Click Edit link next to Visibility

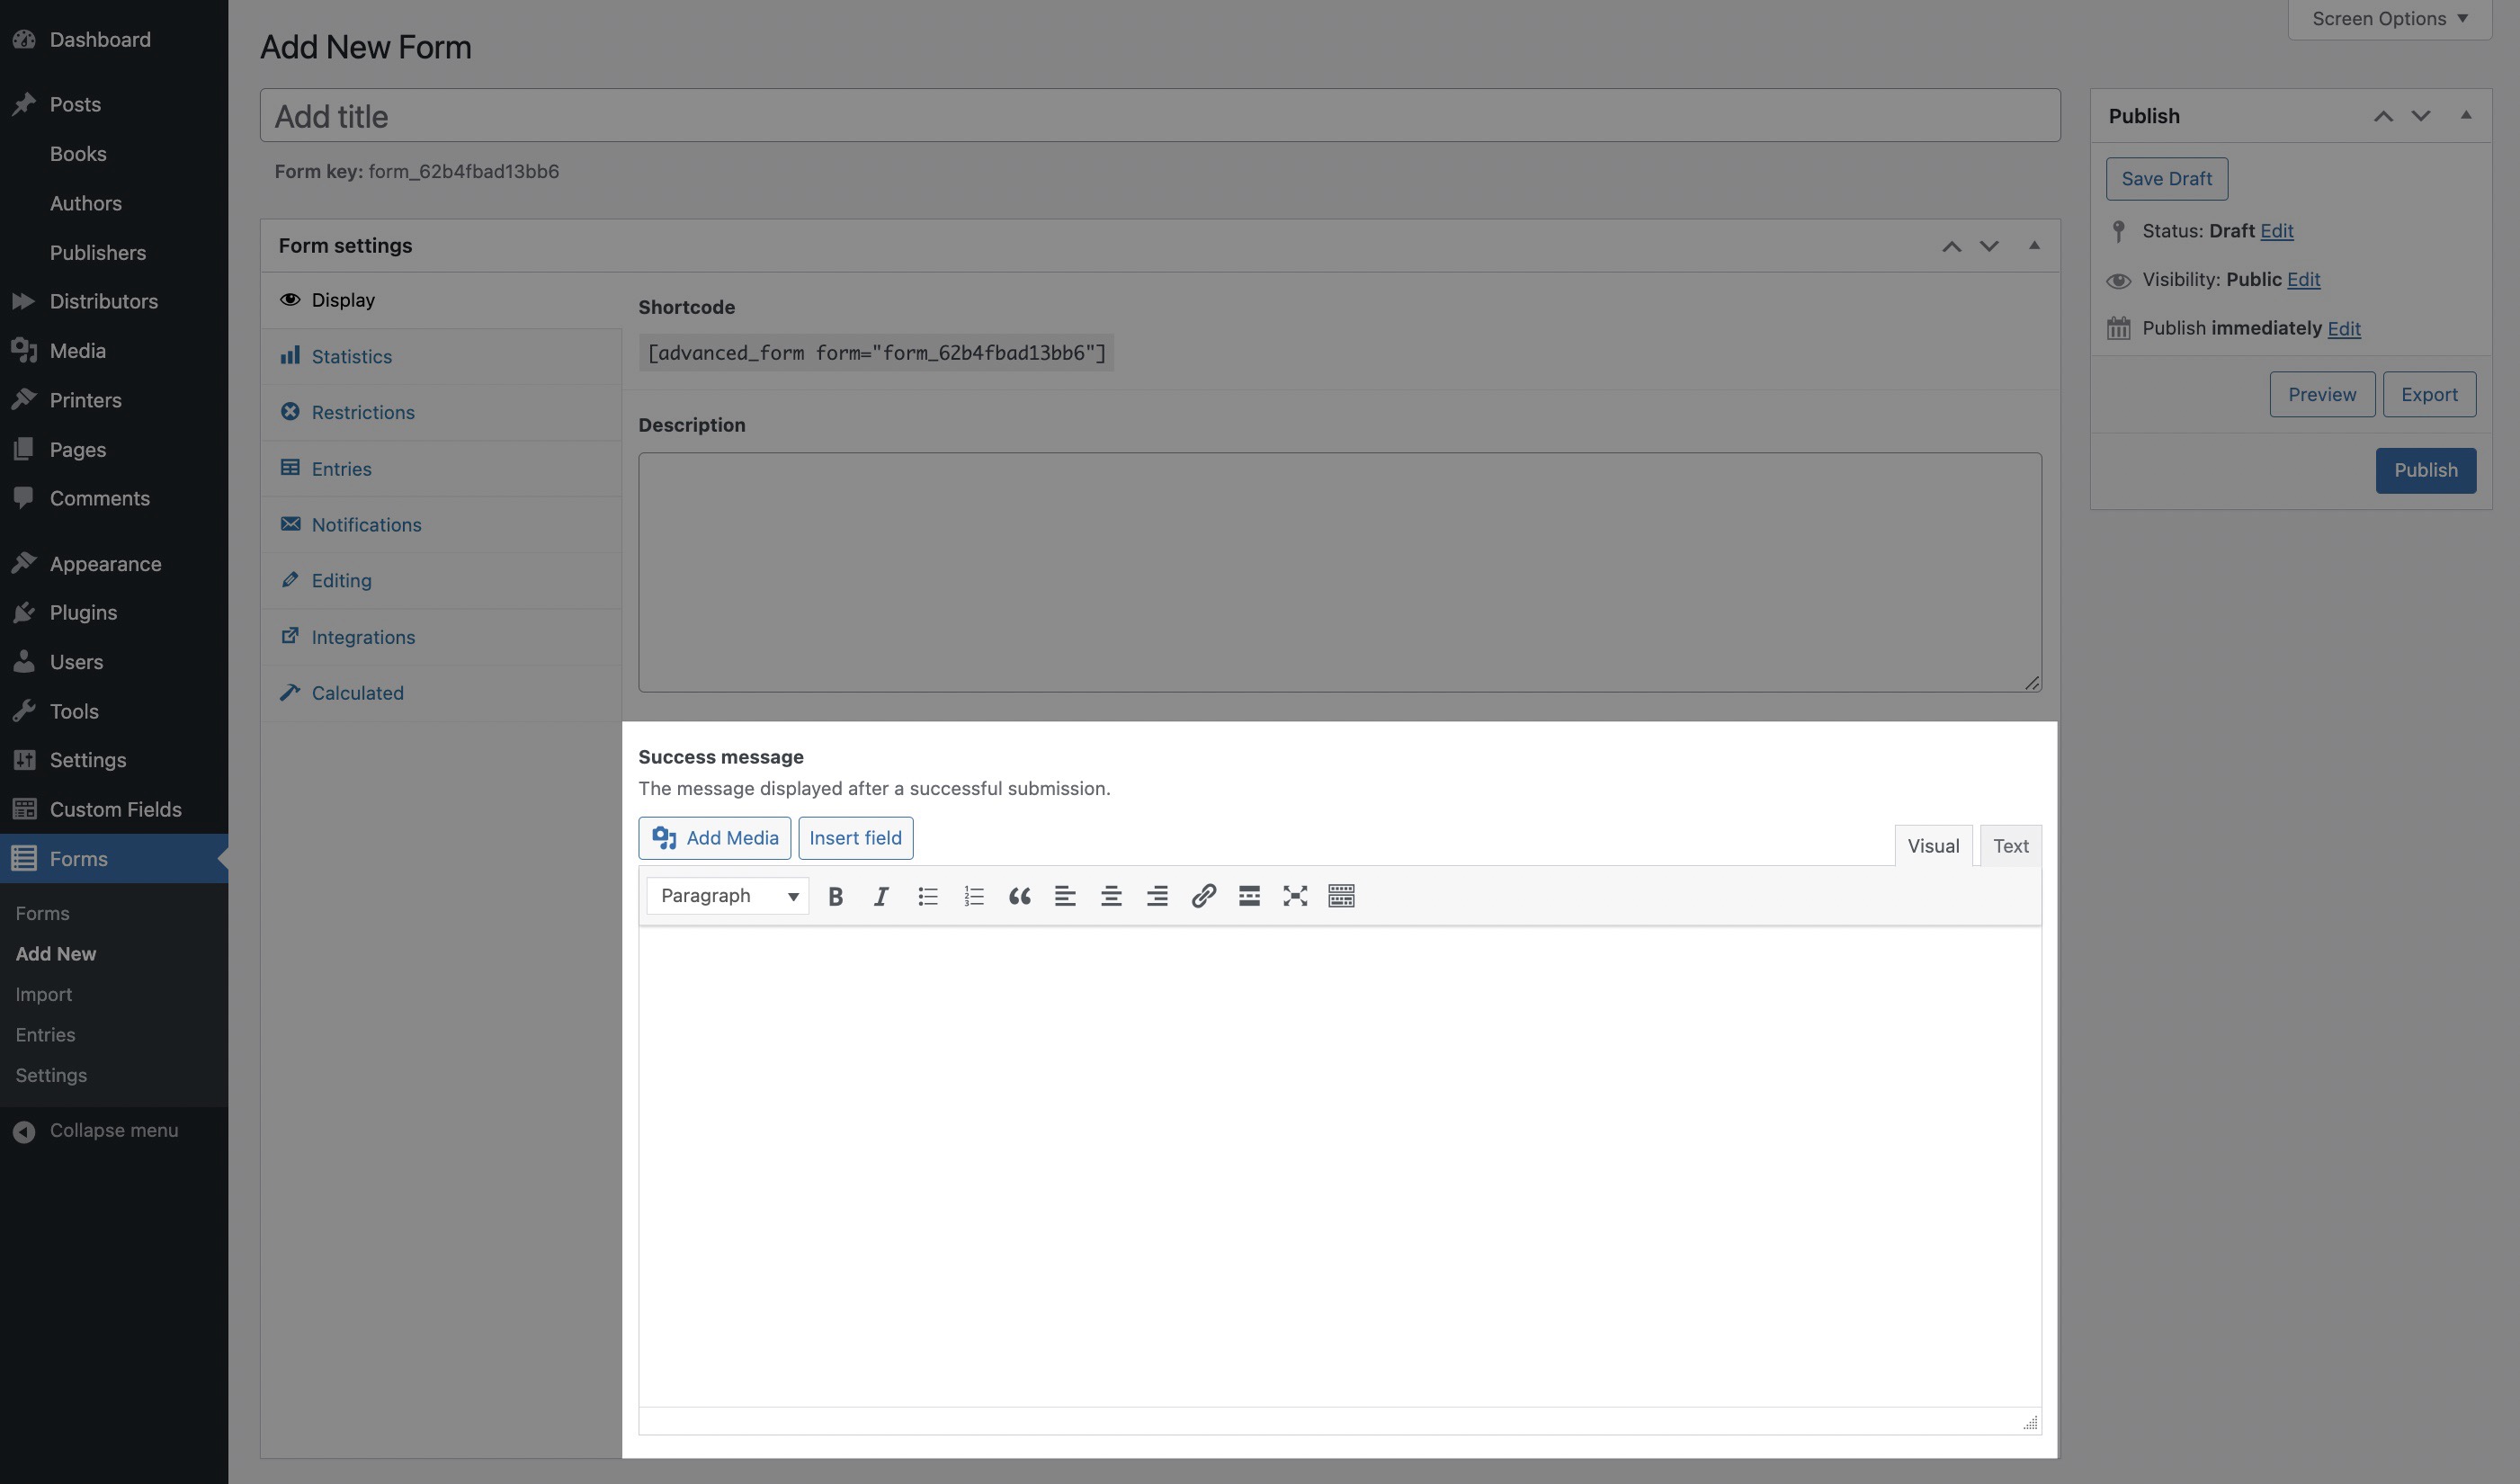coord(2302,280)
